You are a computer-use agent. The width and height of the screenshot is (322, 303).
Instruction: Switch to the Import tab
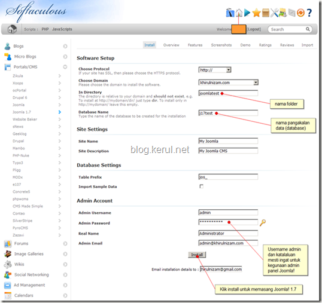307,45
